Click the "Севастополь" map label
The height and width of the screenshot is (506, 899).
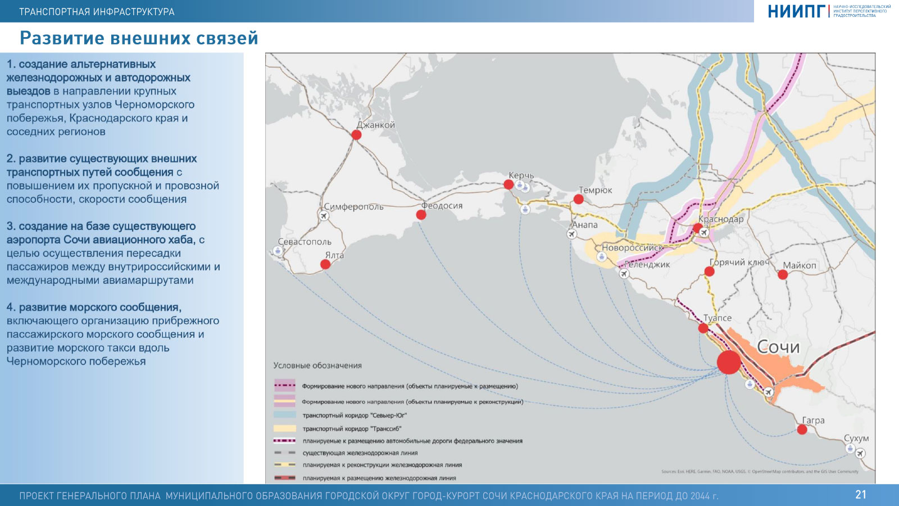point(305,242)
